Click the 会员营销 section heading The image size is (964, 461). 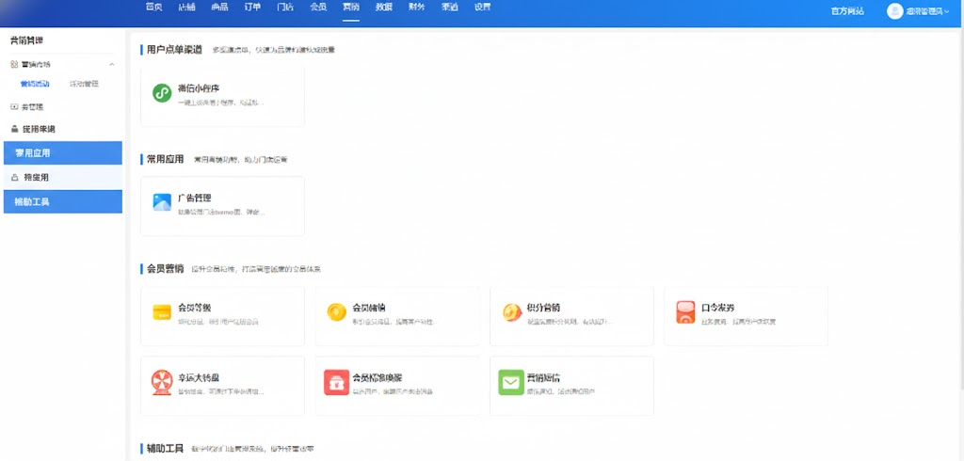(166, 269)
